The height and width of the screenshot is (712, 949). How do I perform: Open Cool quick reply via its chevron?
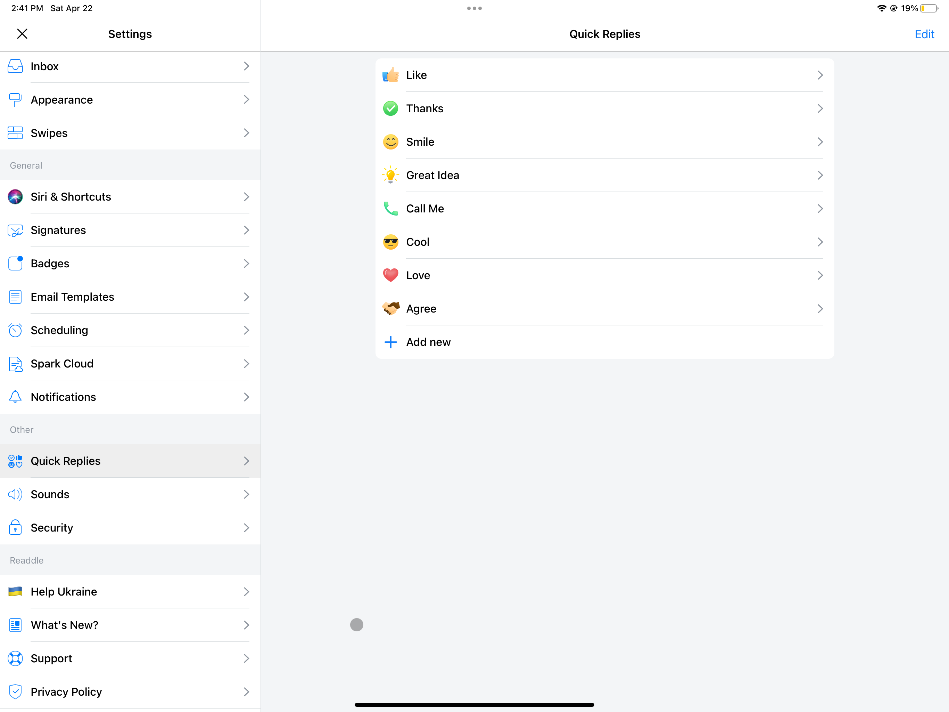[820, 242]
